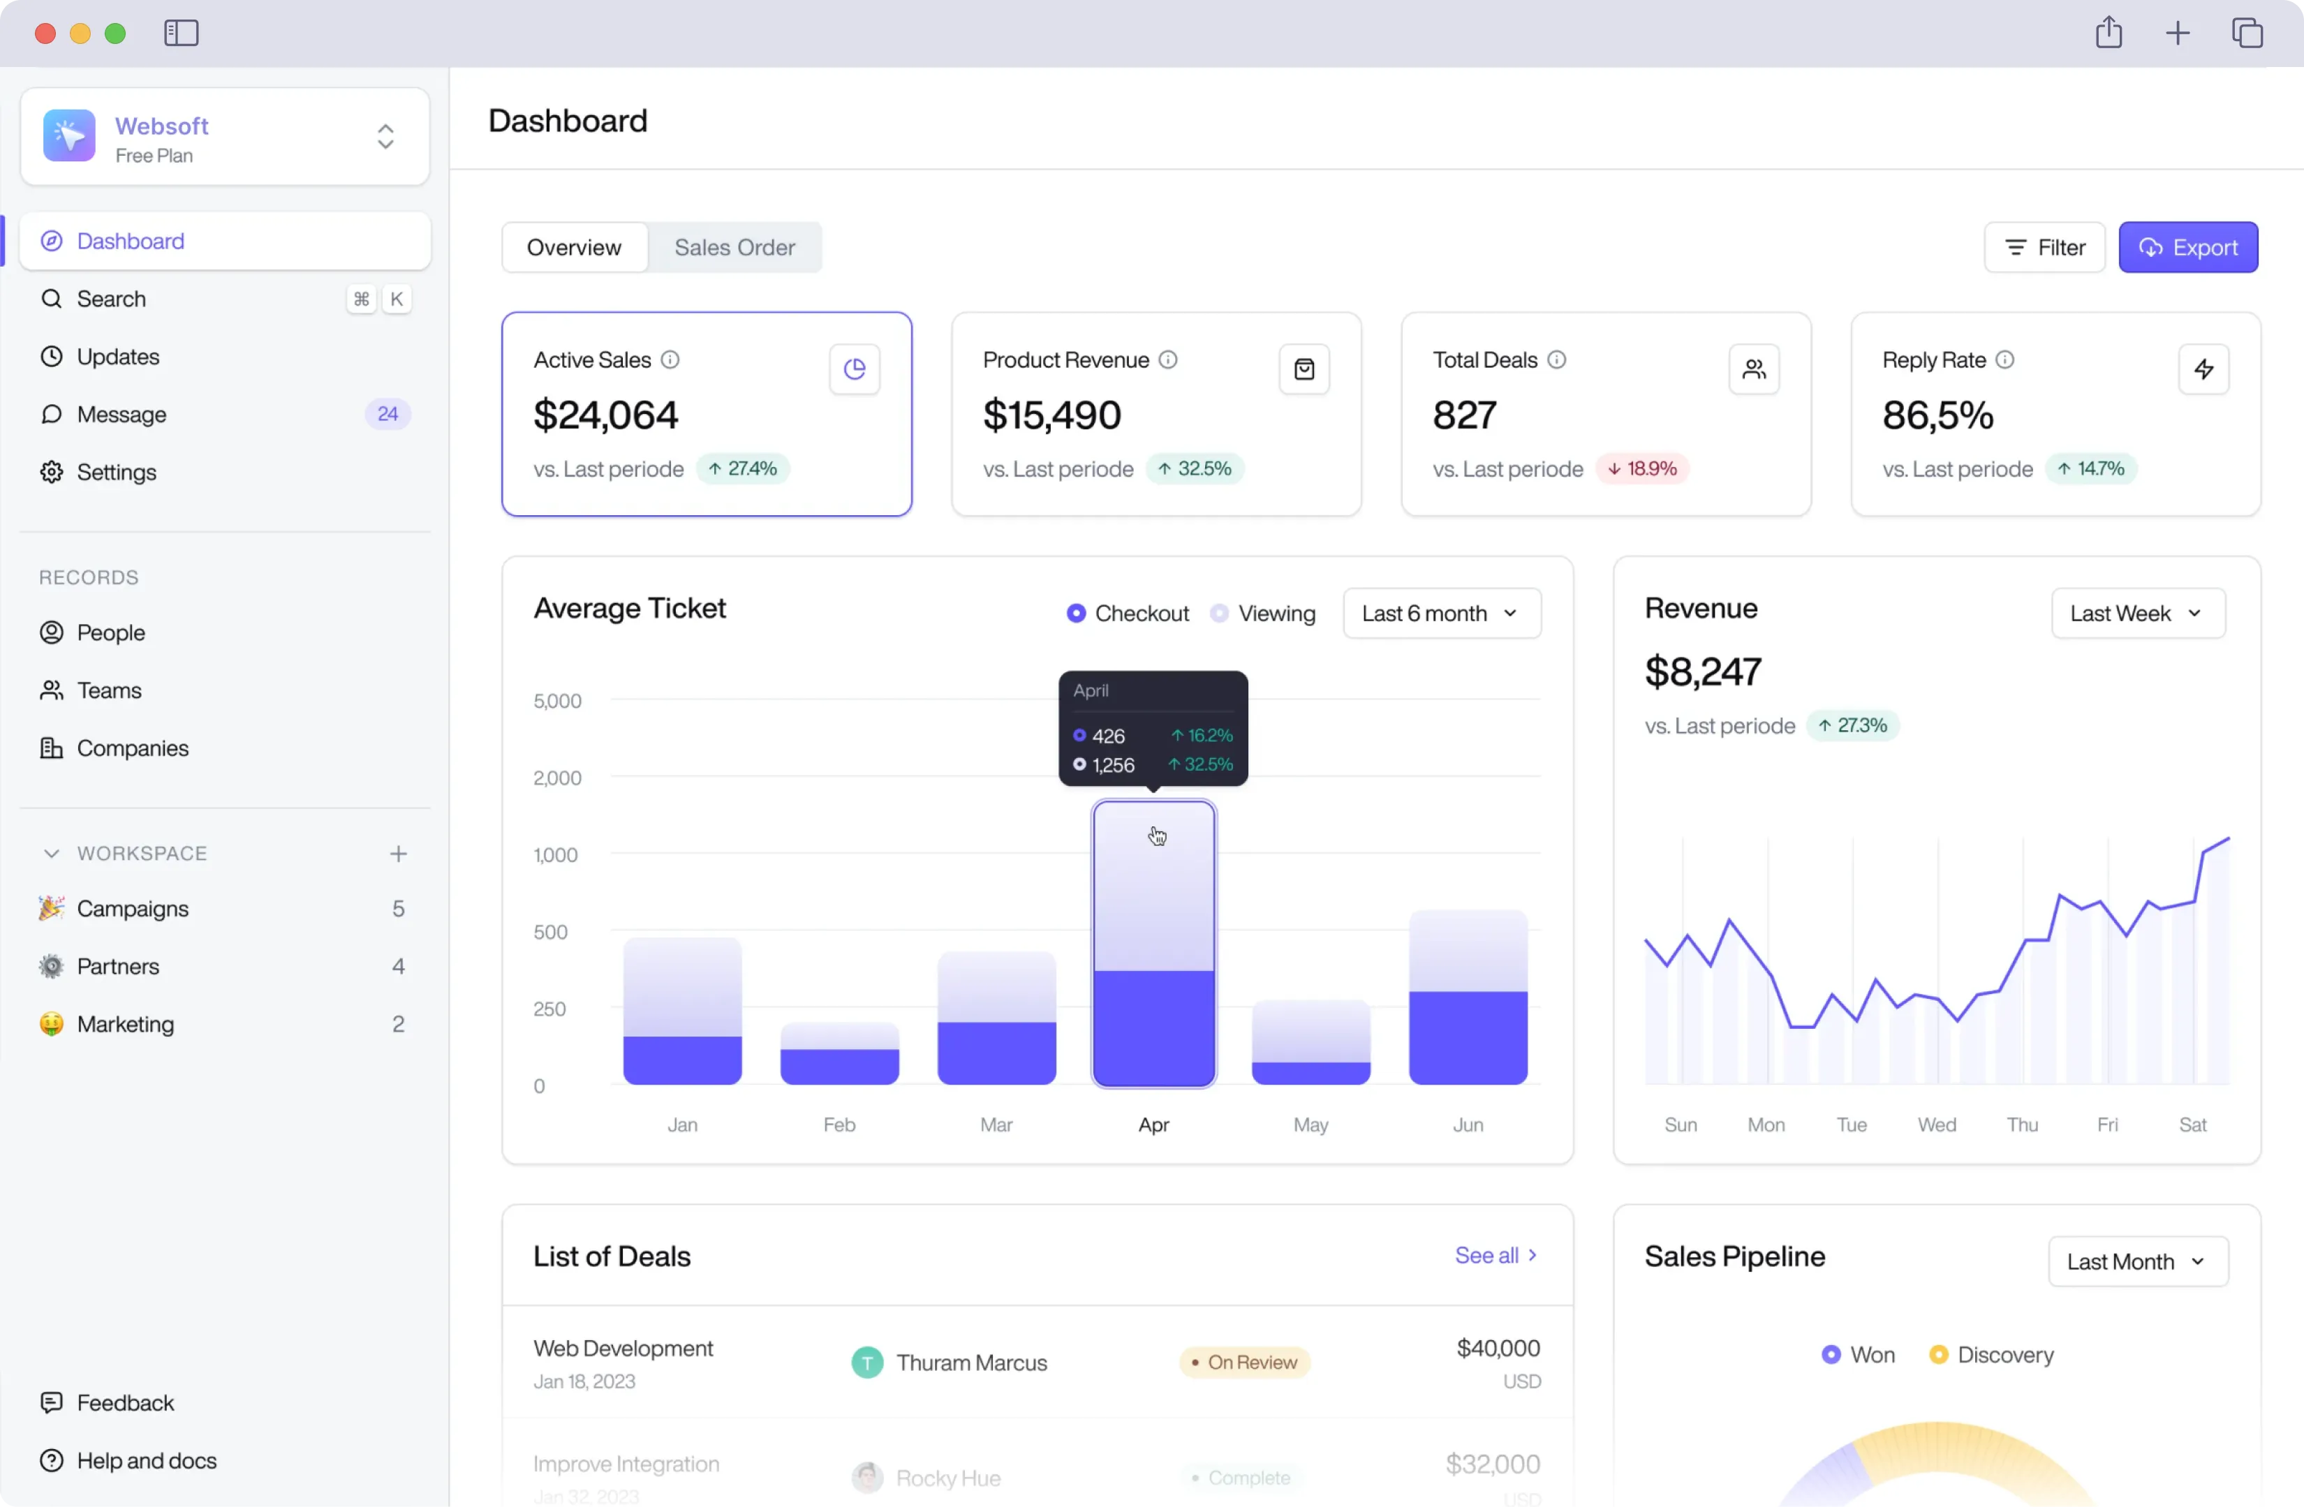Image resolution: width=2304 pixels, height=1507 pixels.
Task: Click the Help and docs question icon
Action: click(x=51, y=1460)
